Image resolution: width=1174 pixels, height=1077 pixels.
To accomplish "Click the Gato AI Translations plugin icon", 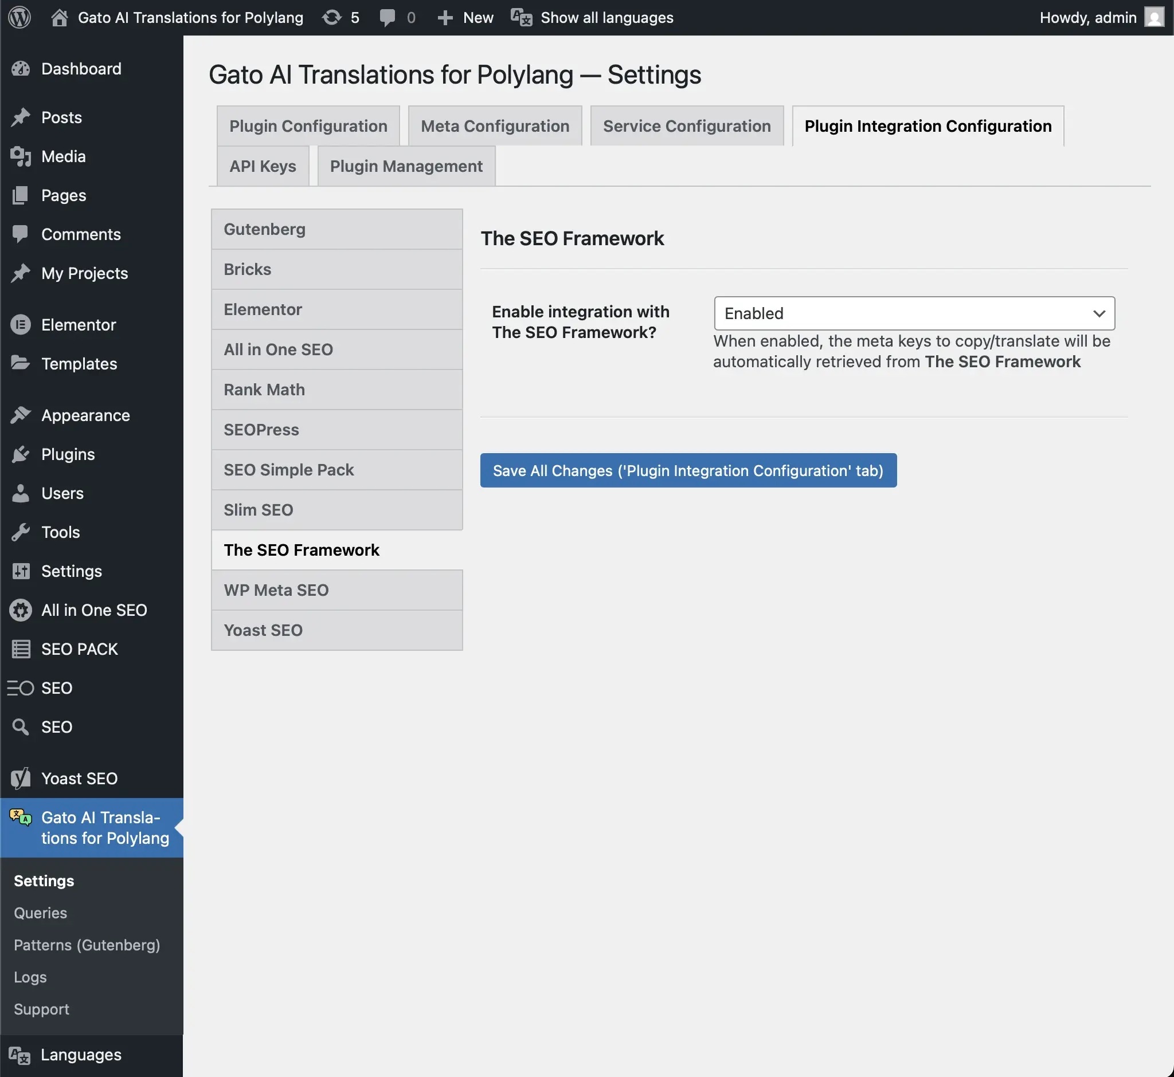I will tap(19, 817).
